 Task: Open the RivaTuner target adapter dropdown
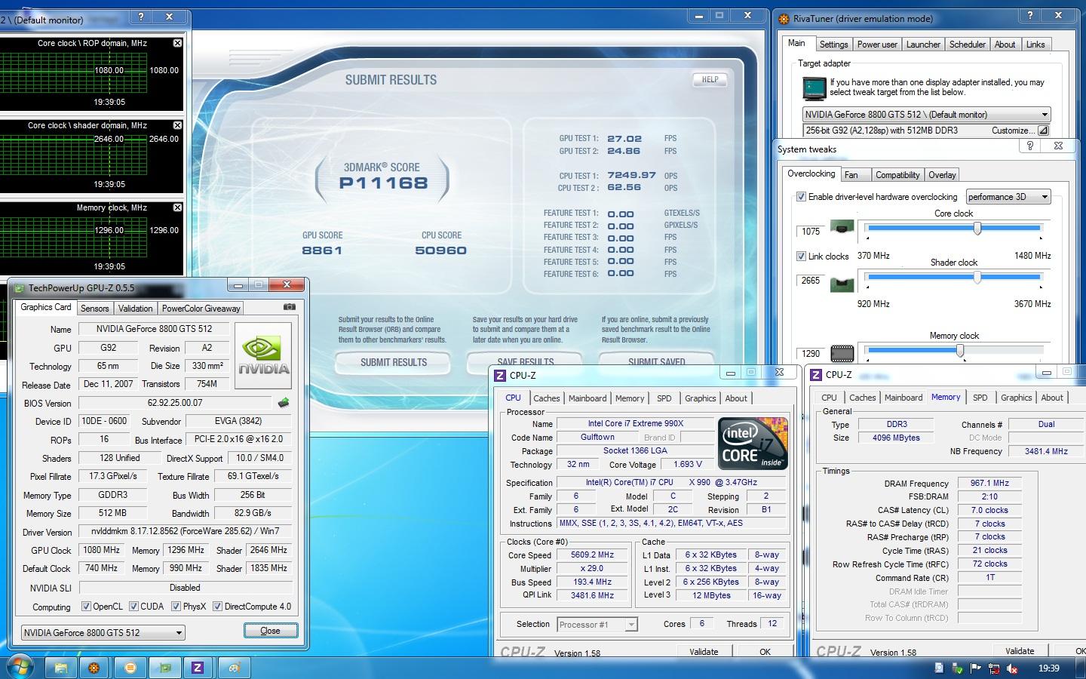pos(926,115)
